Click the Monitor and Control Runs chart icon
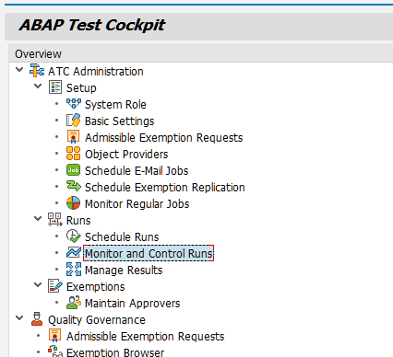The image size is (393, 357). pyautogui.click(x=74, y=253)
